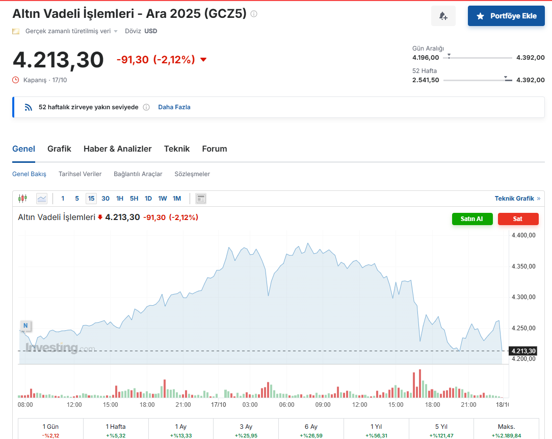Screen dimensions: 552x439
Task: Expand the real-time derived data dropdown
Action: pos(116,31)
